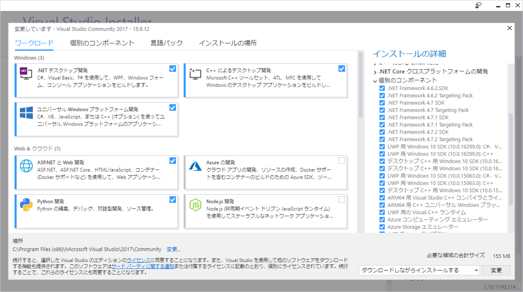The width and height of the screenshot is (523, 292).
Task: Open the サード パーティに関する通知 link
Action: click(x=143, y=266)
